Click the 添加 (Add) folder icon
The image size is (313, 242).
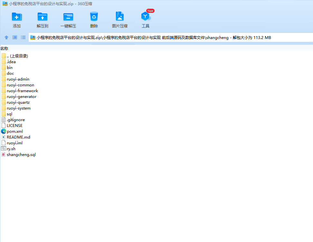pyautogui.click(x=17, y=16)
